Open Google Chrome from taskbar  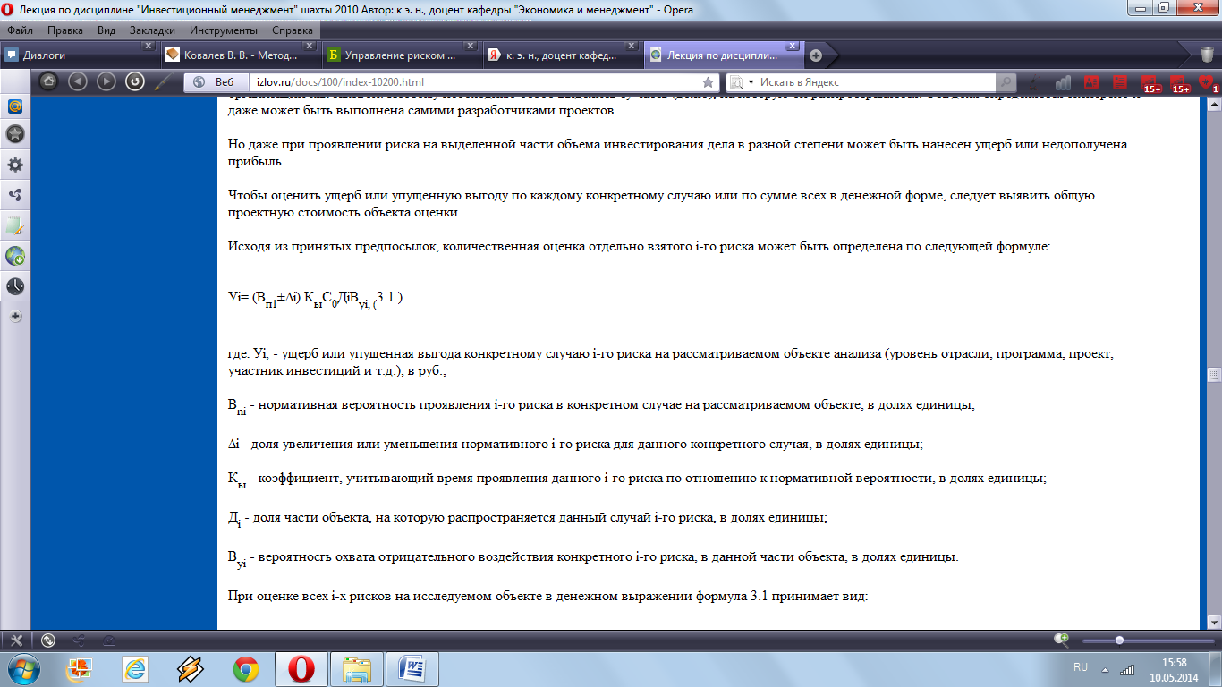(x=246, y=668)
